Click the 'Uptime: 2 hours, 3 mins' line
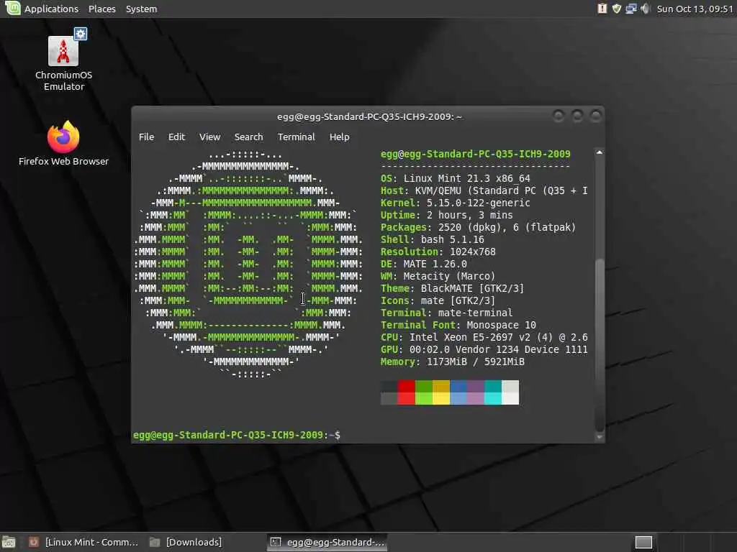This screenshot has height=552, width=737. [x=446, y=215]
